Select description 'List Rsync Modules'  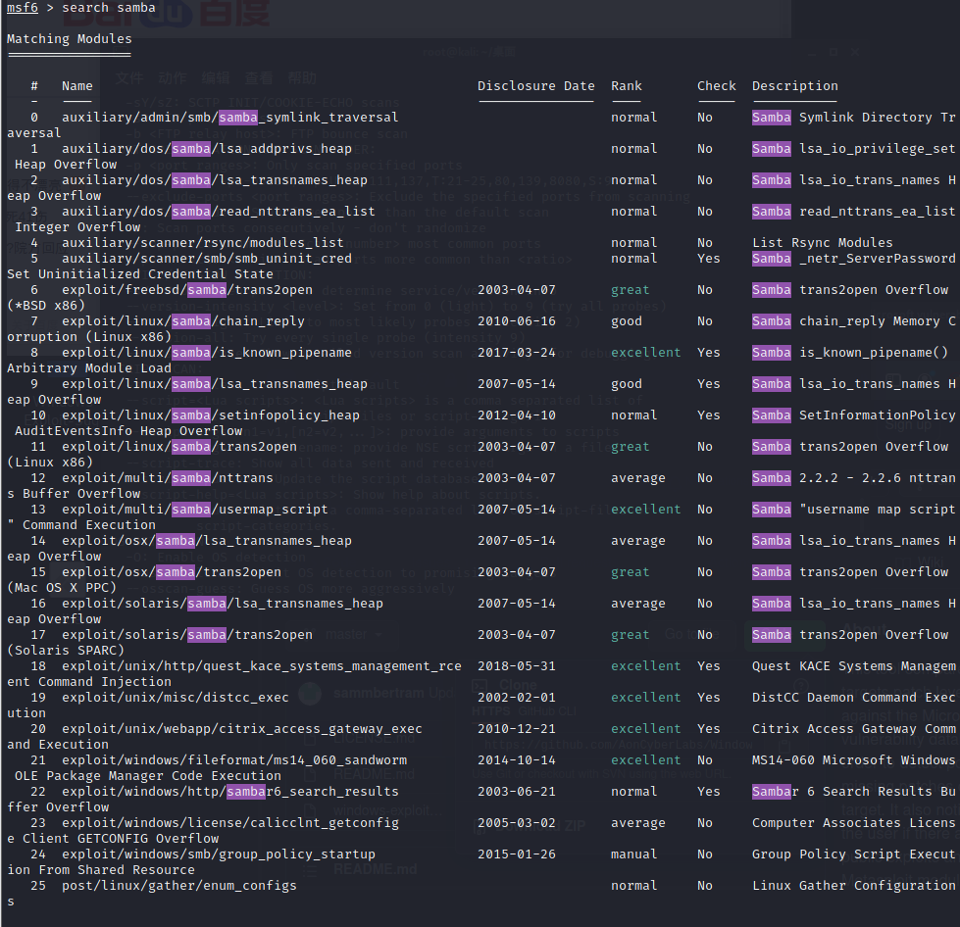(823, 243)
